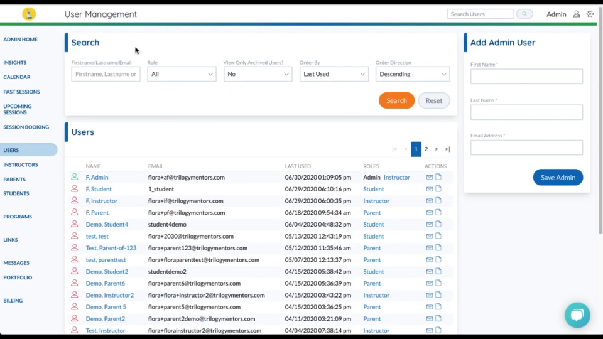Screen dimensions: 603x339
Task: Open the admin user profile icon
Action: coord(577,14)
